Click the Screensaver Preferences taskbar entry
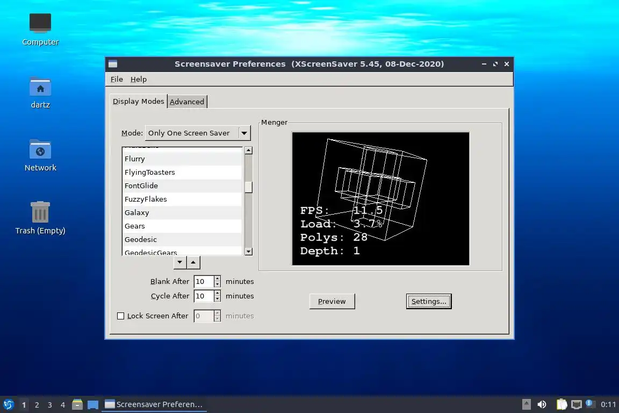The image size is (619, 413). tap(154, 404)
